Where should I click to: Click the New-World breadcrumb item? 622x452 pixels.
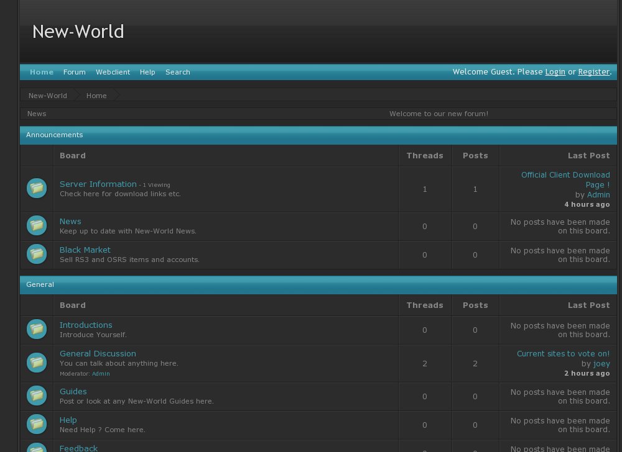pos(47,95)
